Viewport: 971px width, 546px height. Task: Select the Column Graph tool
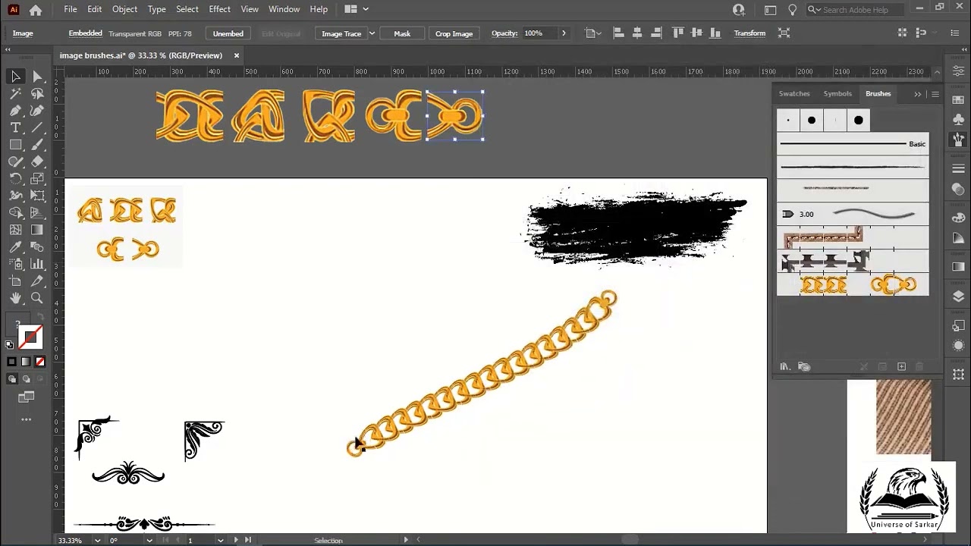pos(37,264)
